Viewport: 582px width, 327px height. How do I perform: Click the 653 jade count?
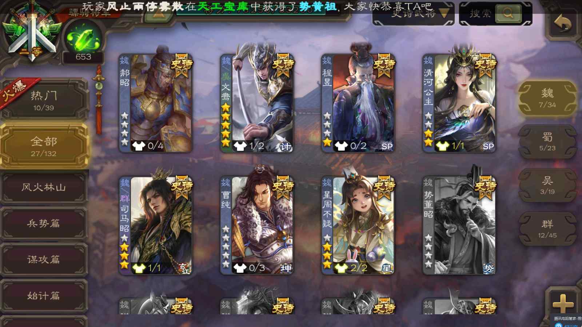[83, 57]
